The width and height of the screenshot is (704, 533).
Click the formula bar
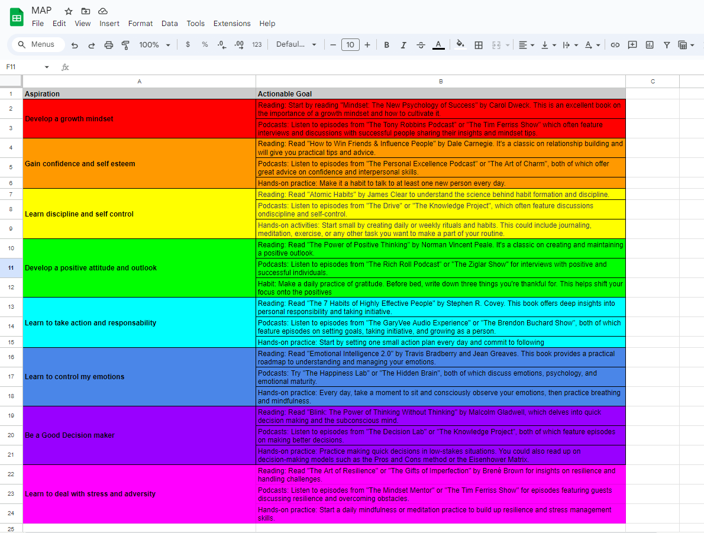[386, 67]
